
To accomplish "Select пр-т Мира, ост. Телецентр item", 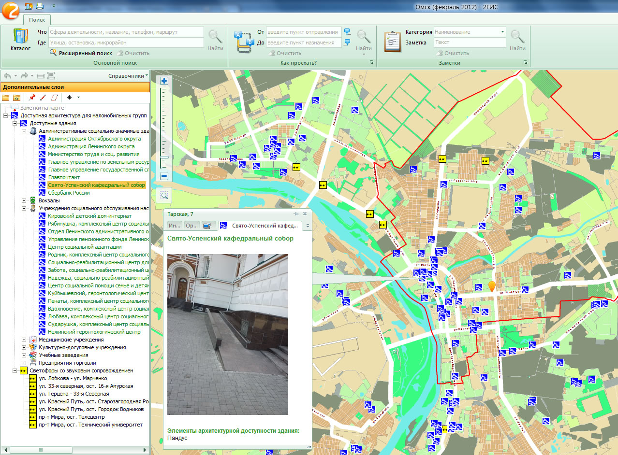I will tap(72, 417).
